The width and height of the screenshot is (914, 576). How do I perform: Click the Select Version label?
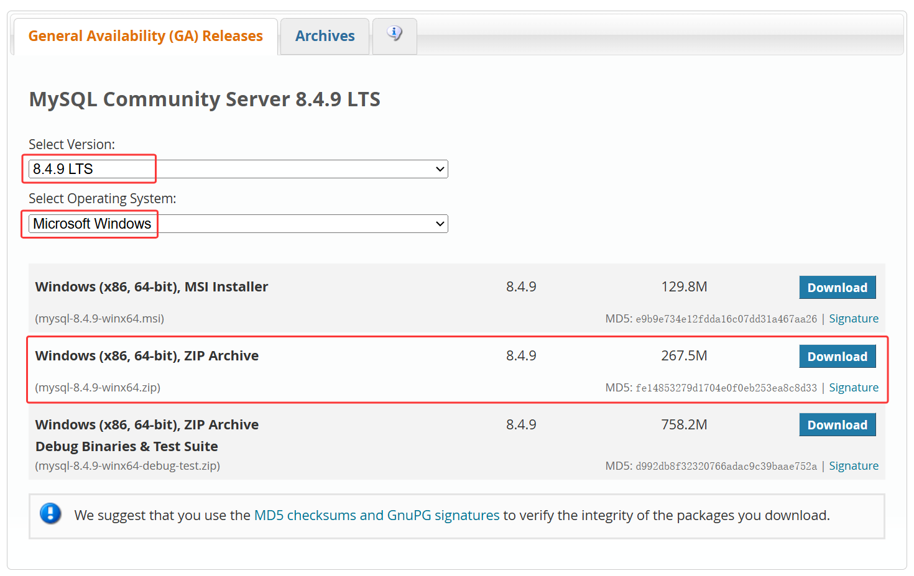pyautogui.click(x=72, y=144)
